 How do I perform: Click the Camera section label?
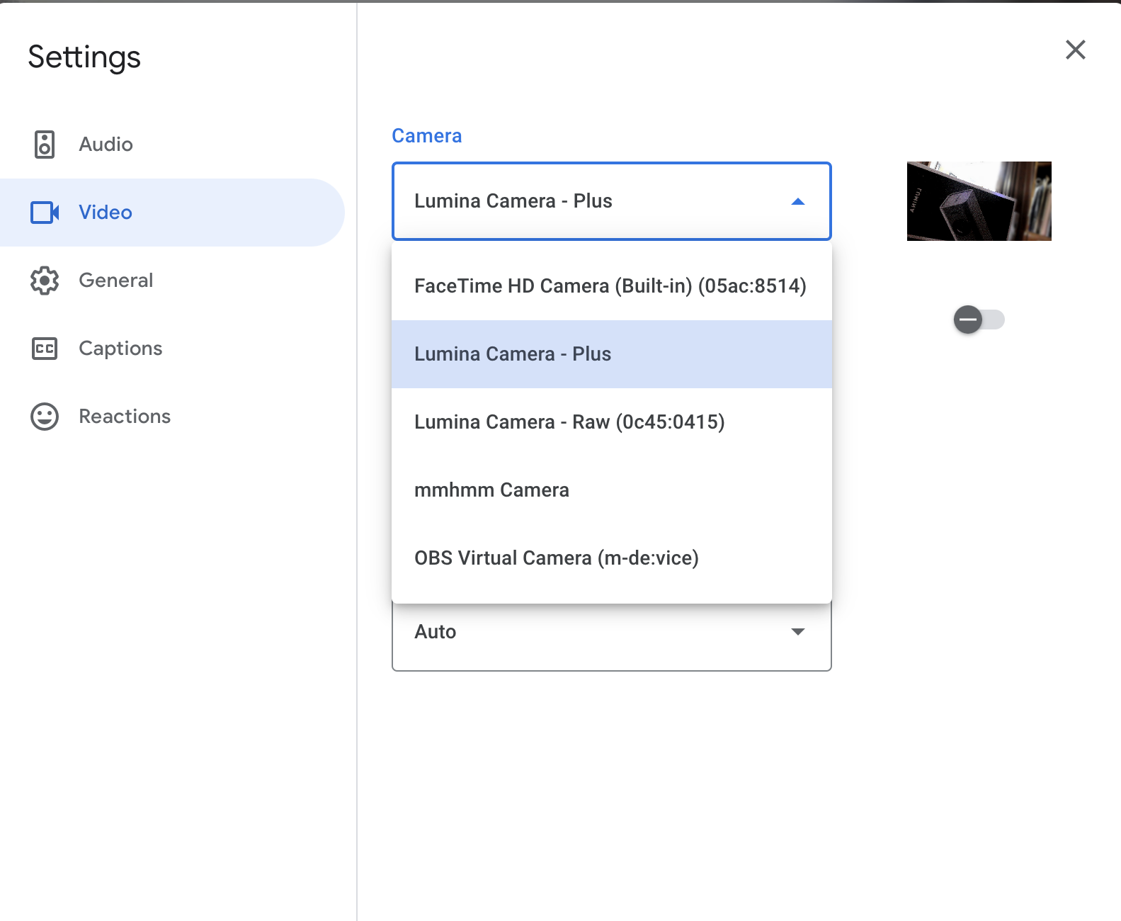[427, 136]
